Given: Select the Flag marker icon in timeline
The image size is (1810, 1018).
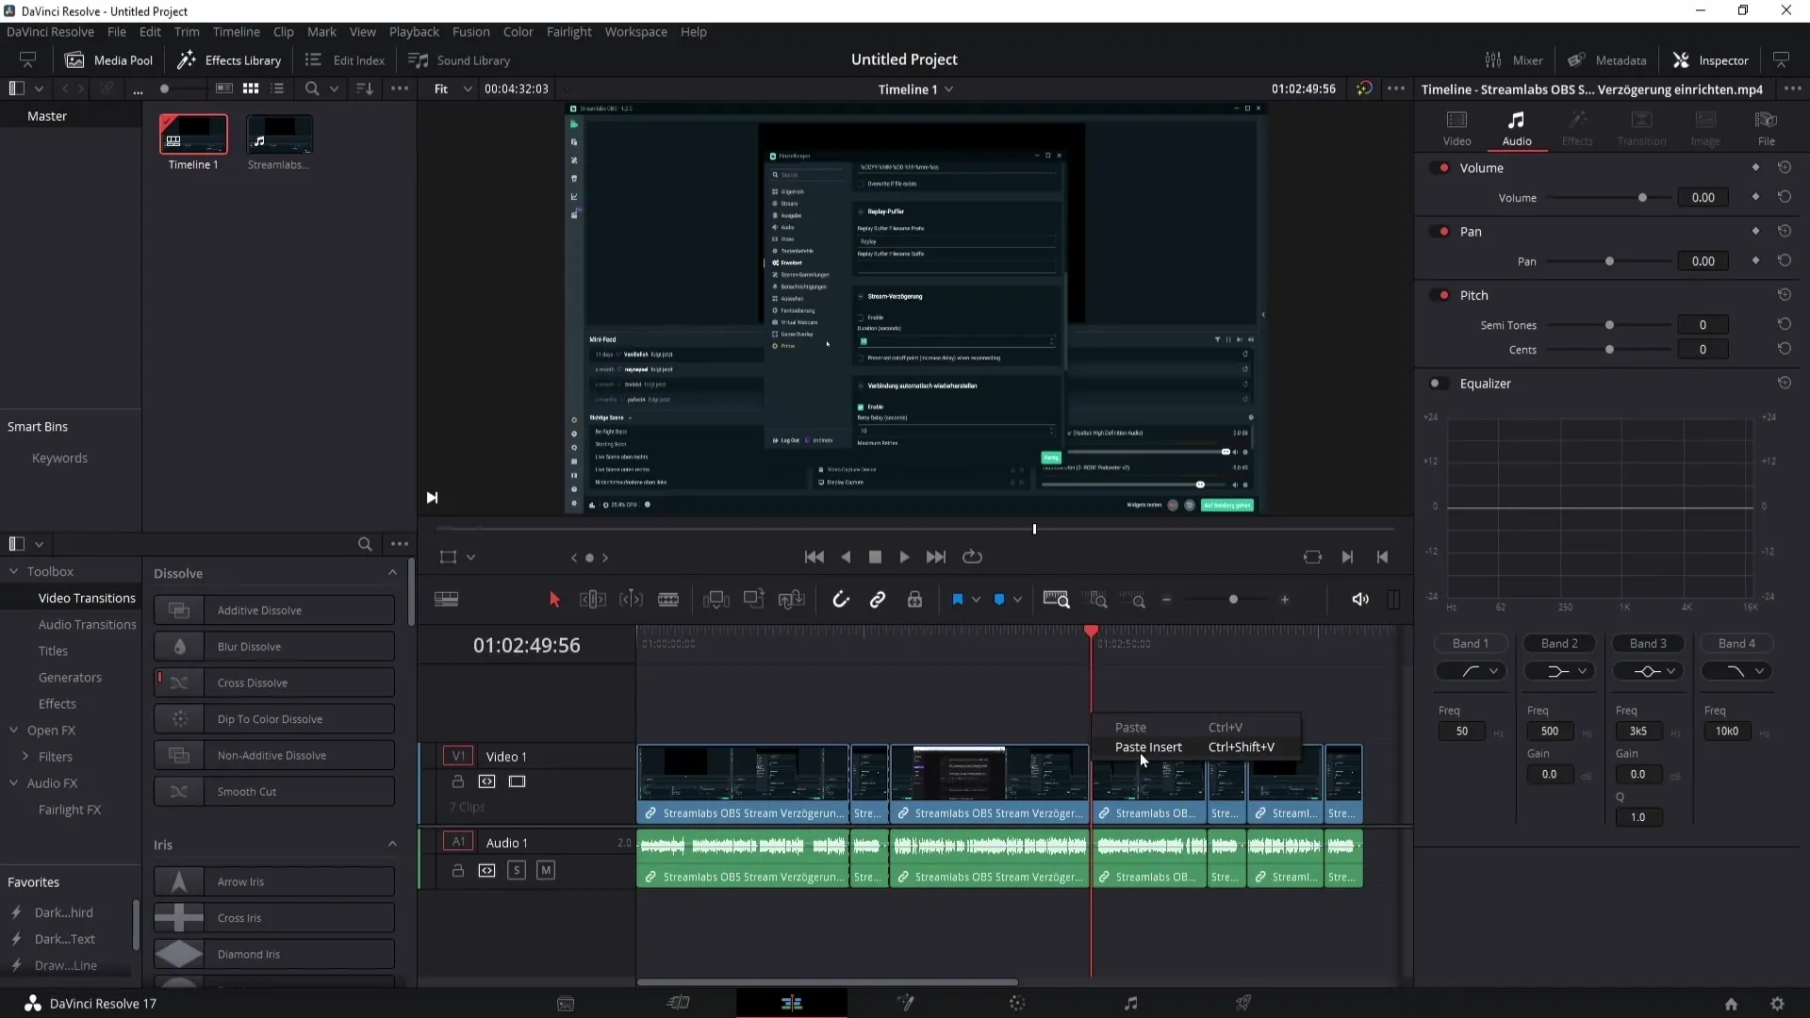Looking at the screenshot, I should click(957, 599).
